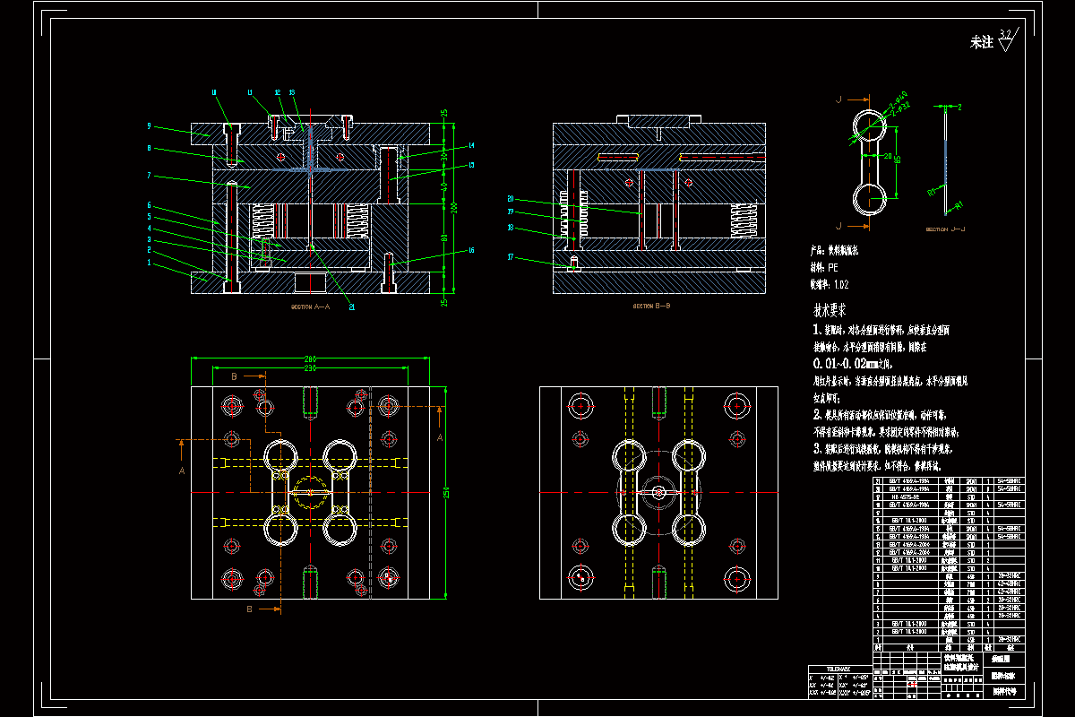1075x717 pixels.
Task: Select balloon number 18 in section B-B
Action: 510,228
